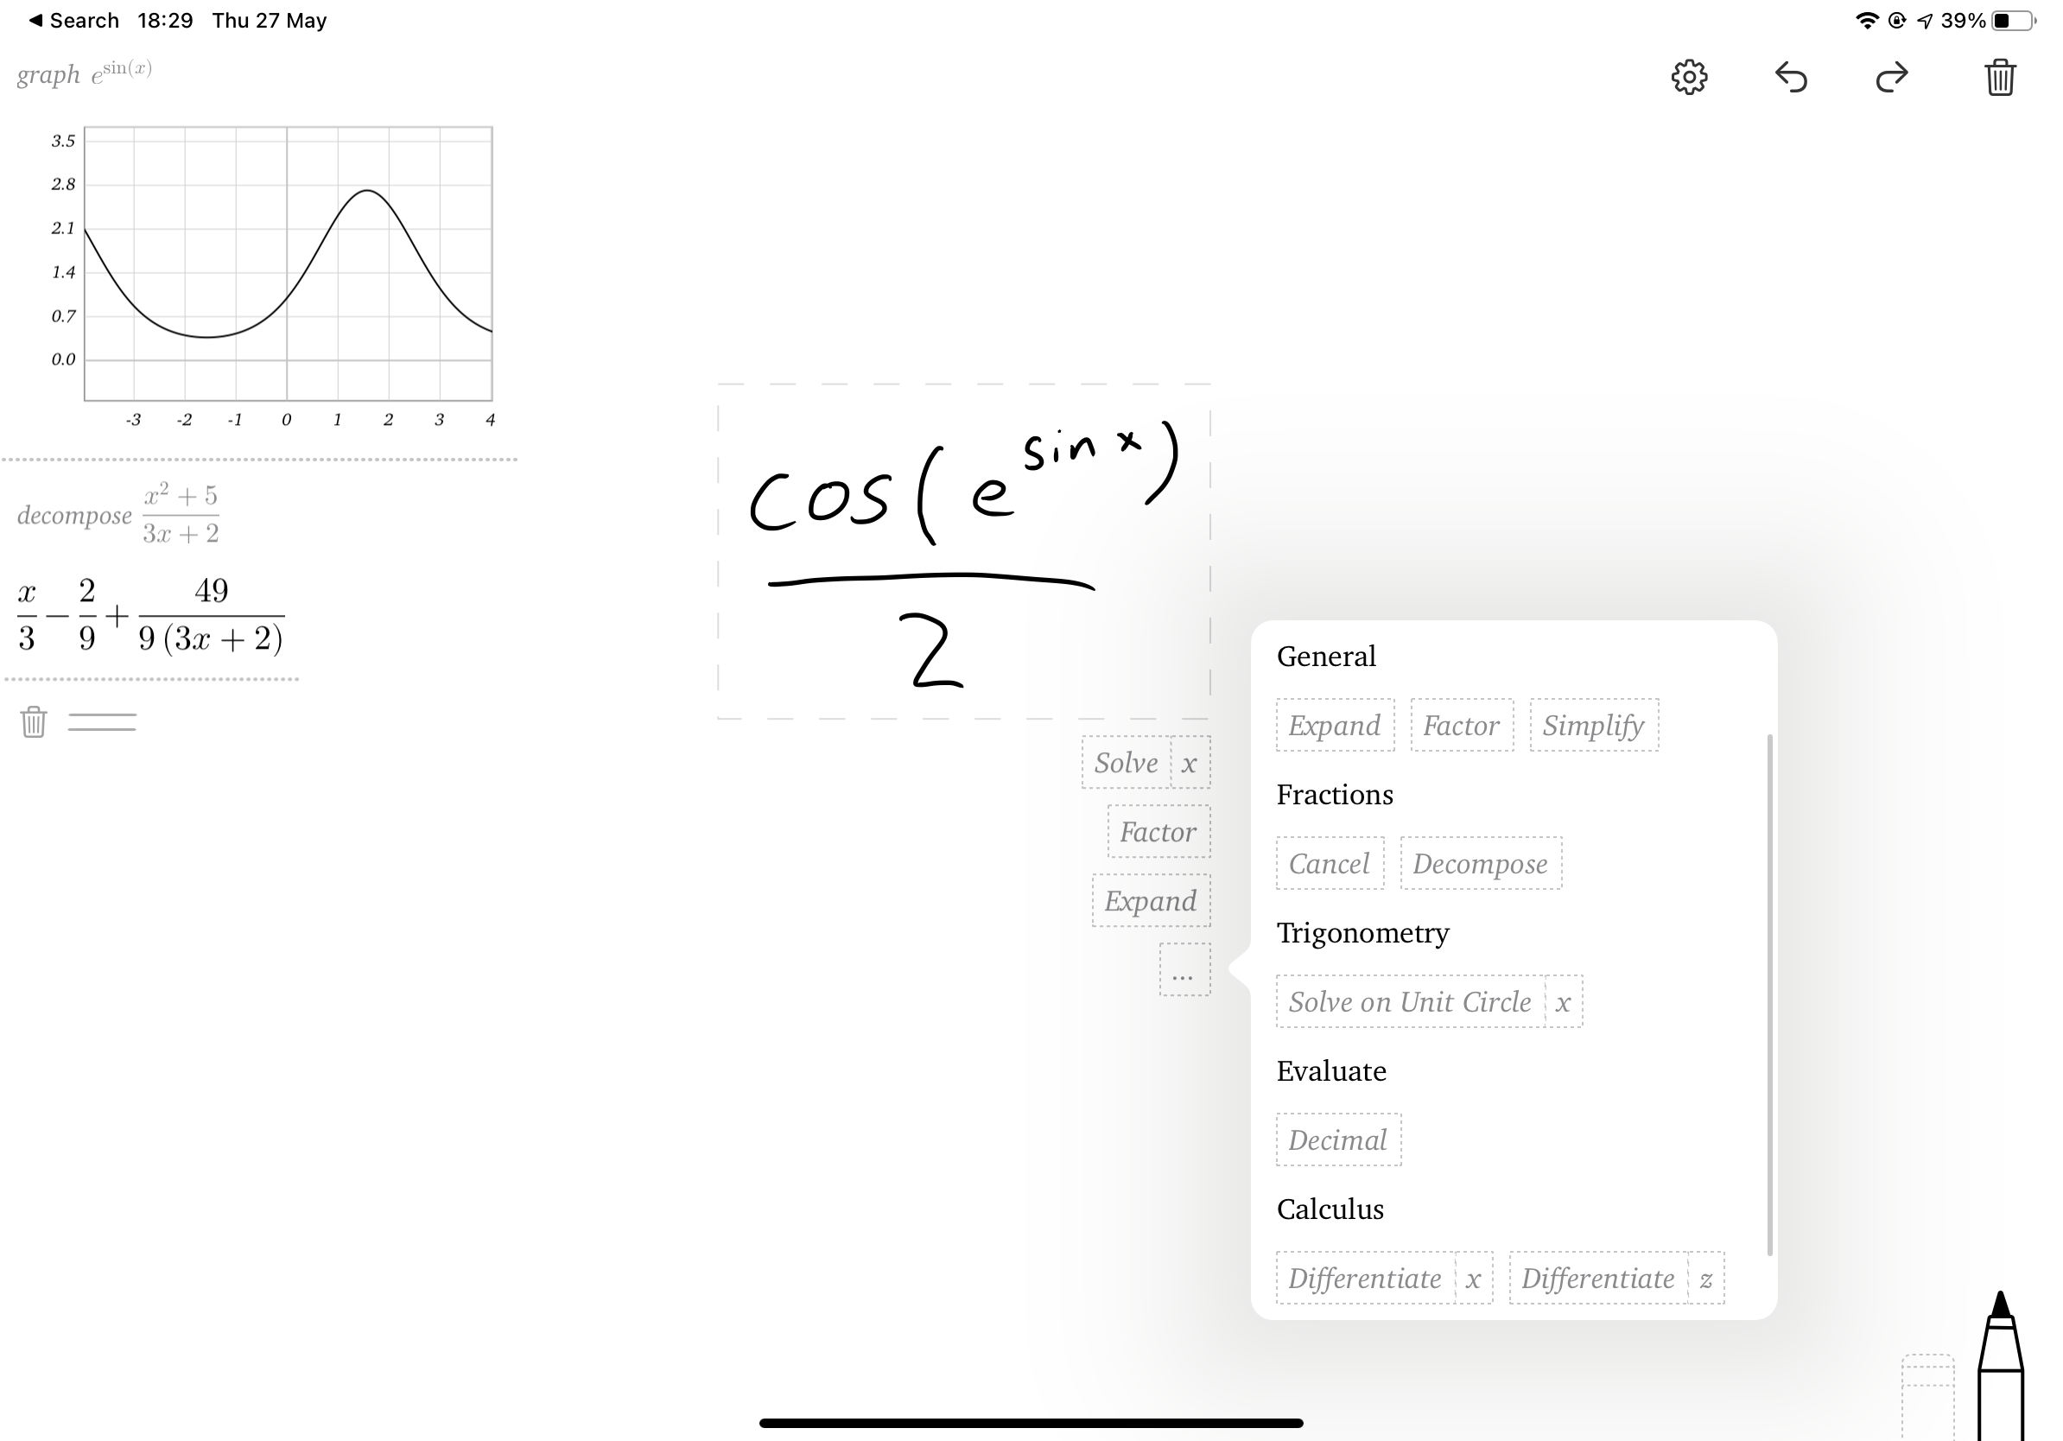This screenshot has height=1441, width=2063.
Task: Delete the decompose result with the small trash icon
Action: coord(33,721)
